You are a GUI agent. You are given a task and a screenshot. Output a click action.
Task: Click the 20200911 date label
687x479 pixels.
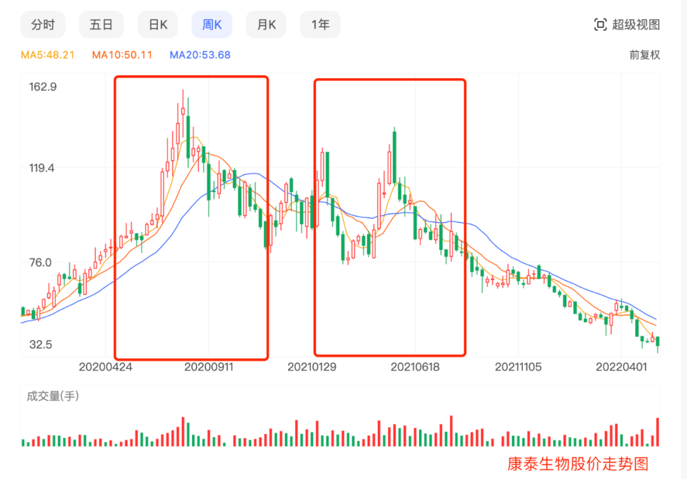209,367
